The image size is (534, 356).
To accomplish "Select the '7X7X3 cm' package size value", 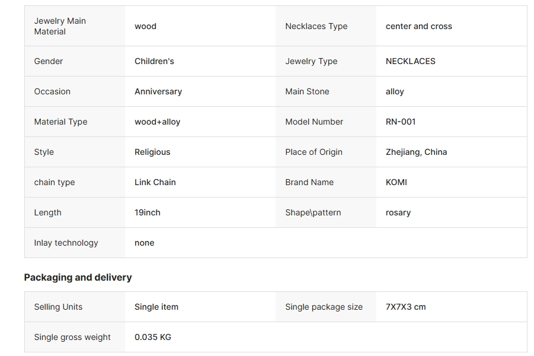I will coord(405,307).
